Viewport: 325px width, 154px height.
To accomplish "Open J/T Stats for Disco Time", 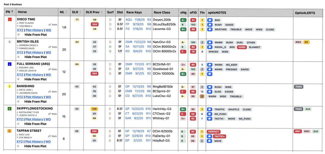I will click(x=53, y=25).
